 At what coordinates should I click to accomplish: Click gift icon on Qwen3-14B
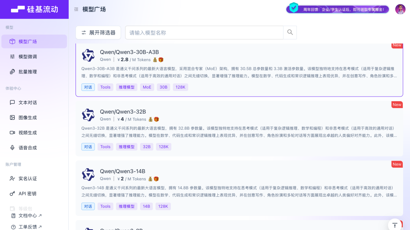[x=156, y=179]
